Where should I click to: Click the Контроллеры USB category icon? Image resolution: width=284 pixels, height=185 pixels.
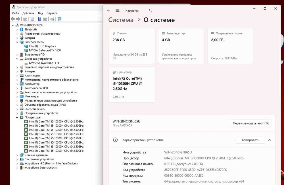pyautogui.click(x=22, y=88)
